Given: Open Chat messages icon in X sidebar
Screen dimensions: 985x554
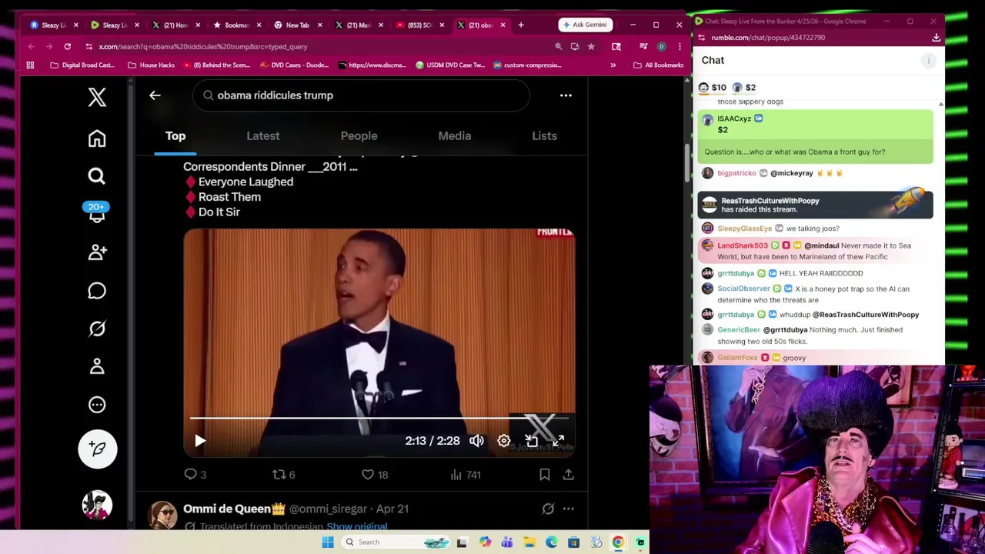Looking at the screenshot, I should click(97, 290).
